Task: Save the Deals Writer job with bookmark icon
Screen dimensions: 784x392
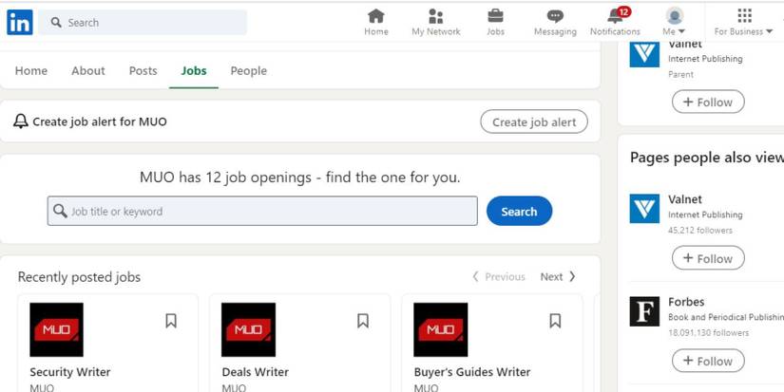Action: 363,321
